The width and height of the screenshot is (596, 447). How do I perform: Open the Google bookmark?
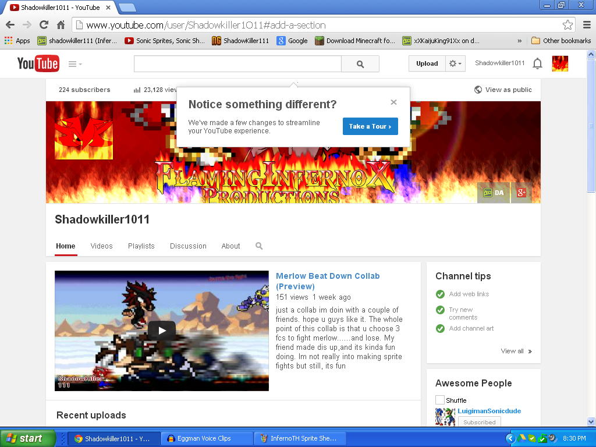pos(292,41)
